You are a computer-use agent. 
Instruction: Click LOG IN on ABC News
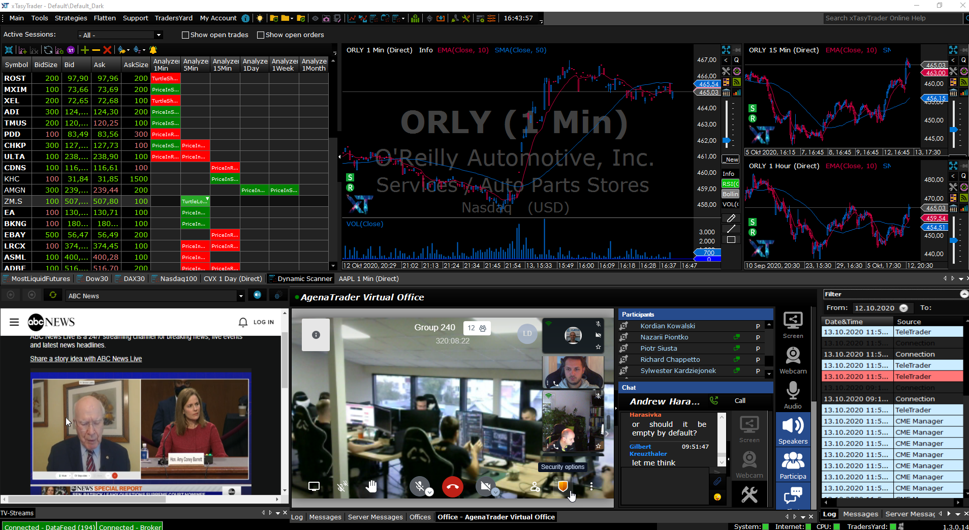click(x=263, y=322)
